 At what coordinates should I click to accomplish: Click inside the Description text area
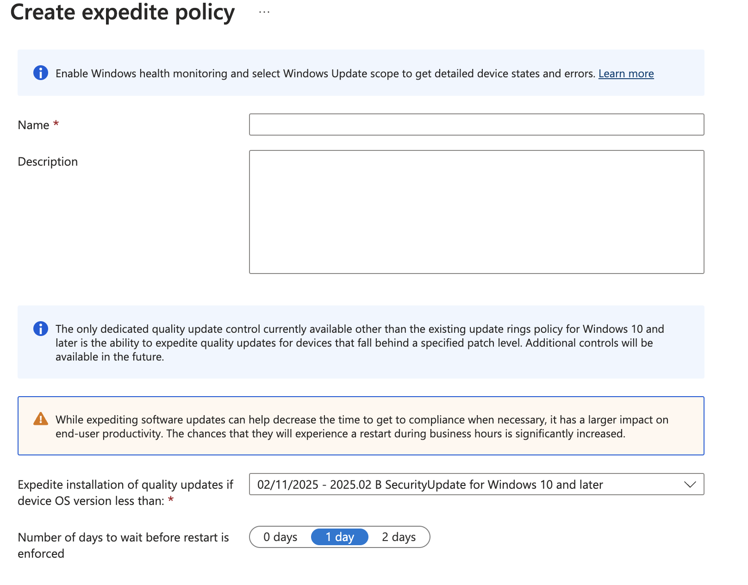(x=476, y=212)
